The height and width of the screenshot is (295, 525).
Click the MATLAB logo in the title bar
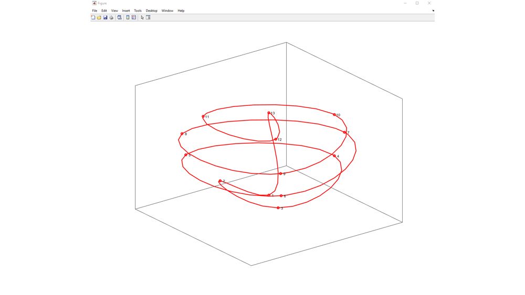(94, 3)
